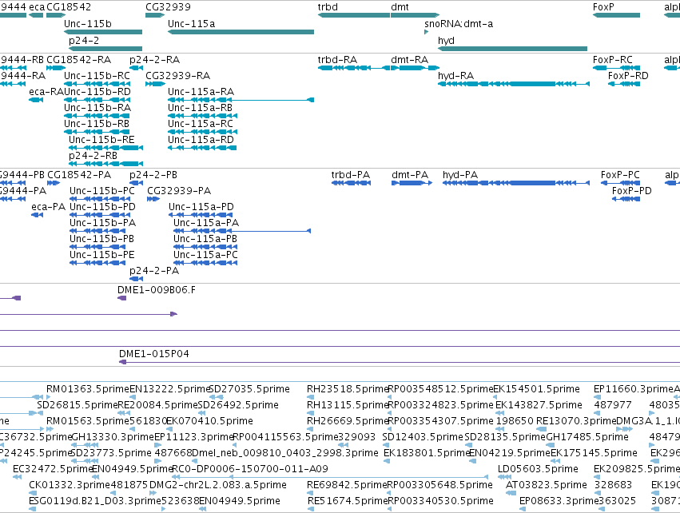This screenshot has width=680, height=513.
Task: Click the CK01332.3prime EST label
Action: click(70, 485)
